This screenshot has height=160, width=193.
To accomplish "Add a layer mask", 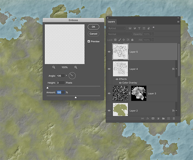I will (x=153, y=118).
